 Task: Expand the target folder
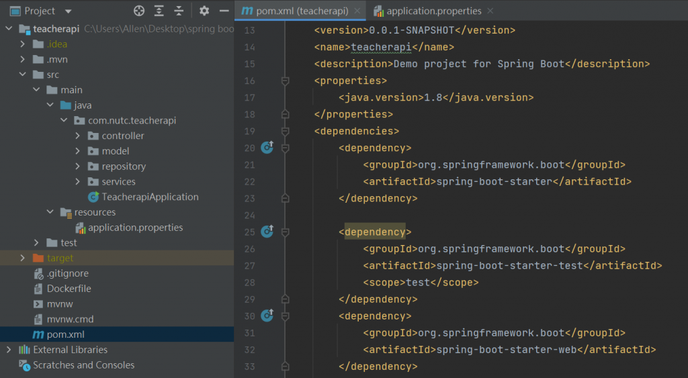click(22, 258)
